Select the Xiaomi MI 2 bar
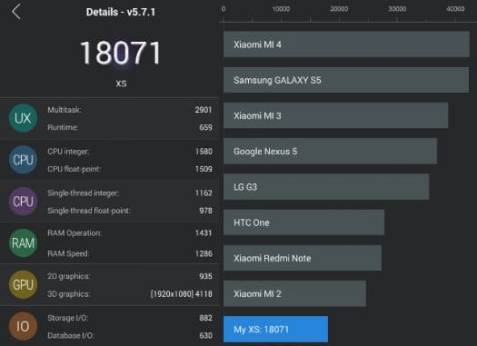477x346 pixels. click(294, 293)
